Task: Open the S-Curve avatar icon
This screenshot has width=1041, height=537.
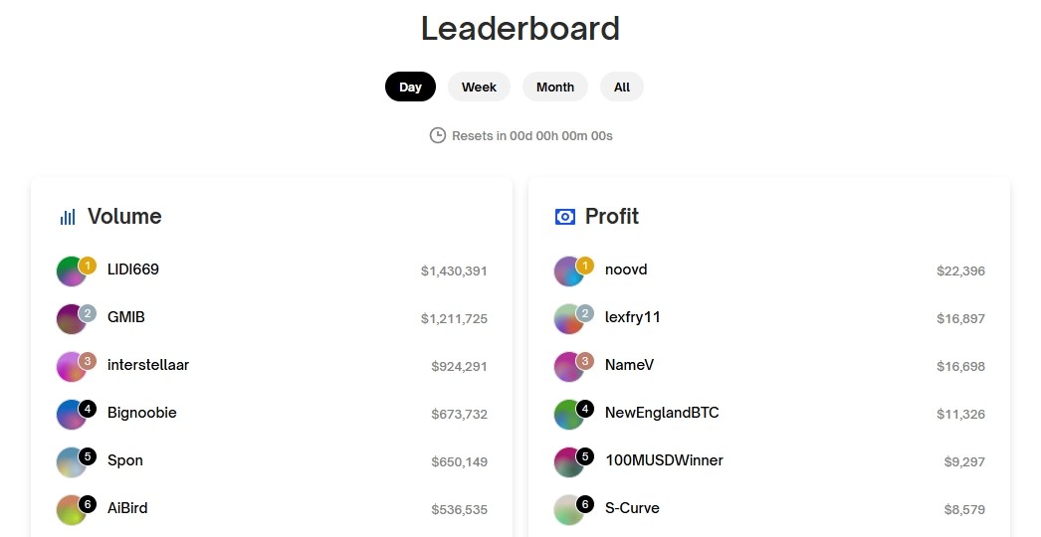Action: [569, 510]
